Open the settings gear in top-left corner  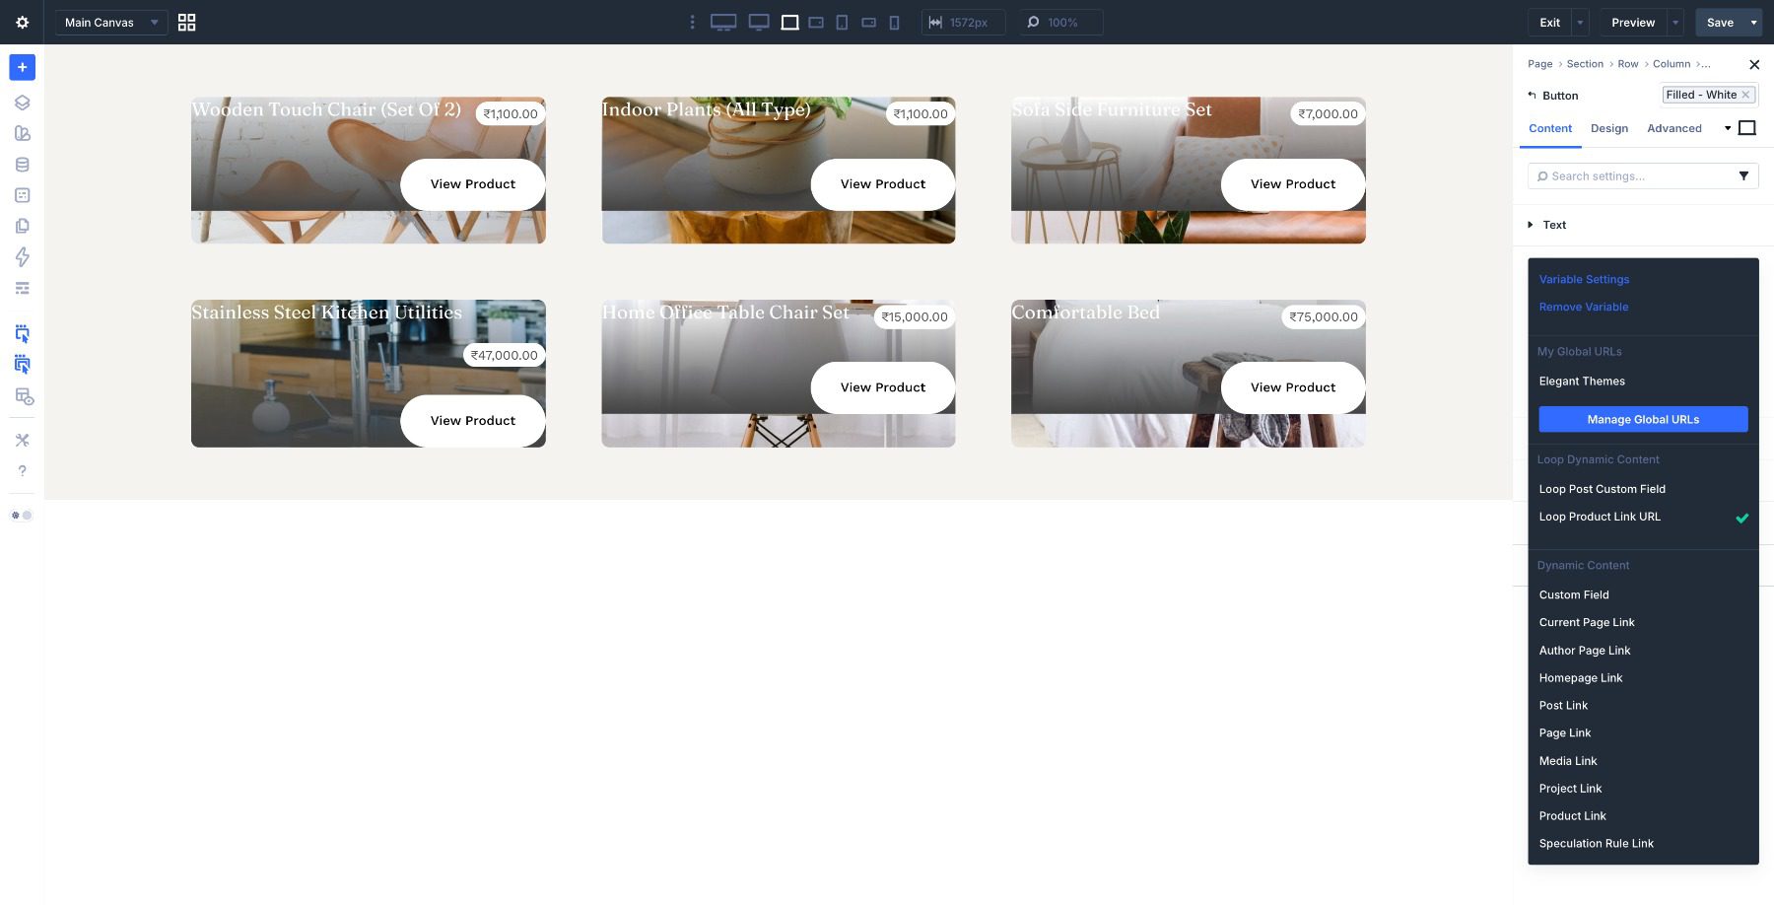click(22, 22)
